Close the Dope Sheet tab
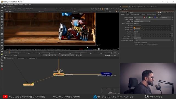The image size is (176, 99). click(37, 58)
